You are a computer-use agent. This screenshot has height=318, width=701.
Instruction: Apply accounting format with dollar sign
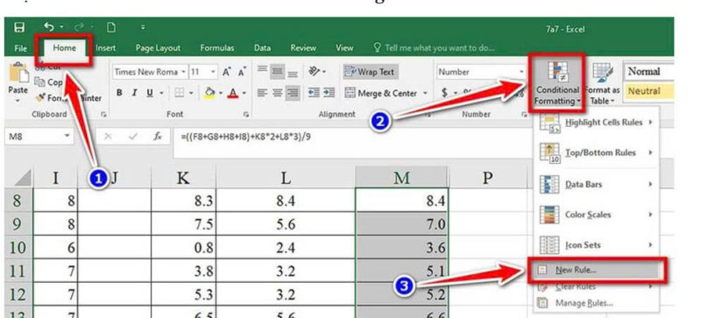444,93
